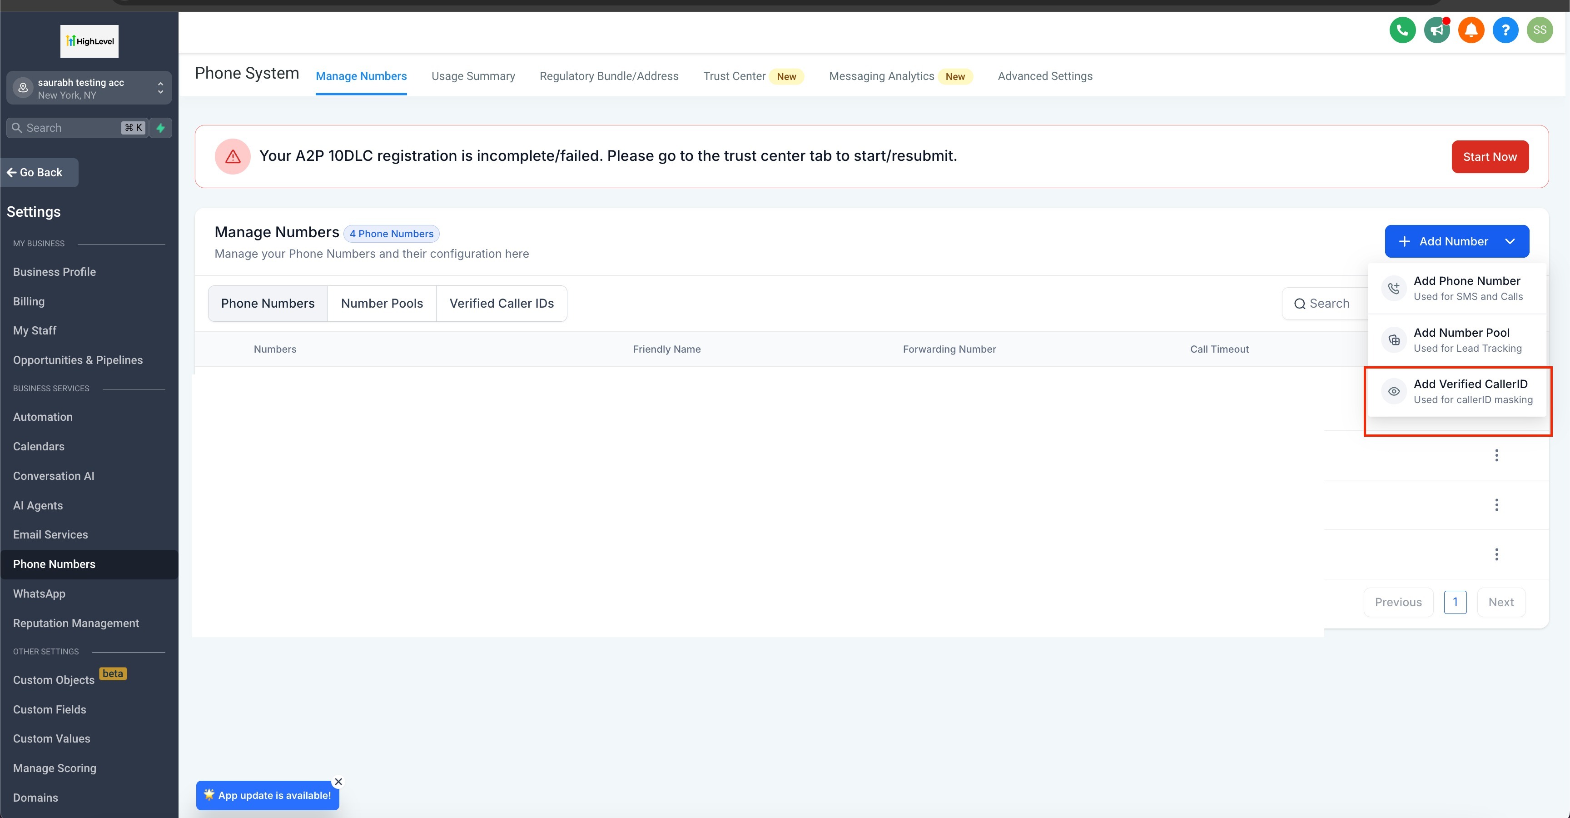Screen dimensions: 1570x818
Task: Open the megaphone announcements icon
Action: 1436,30
